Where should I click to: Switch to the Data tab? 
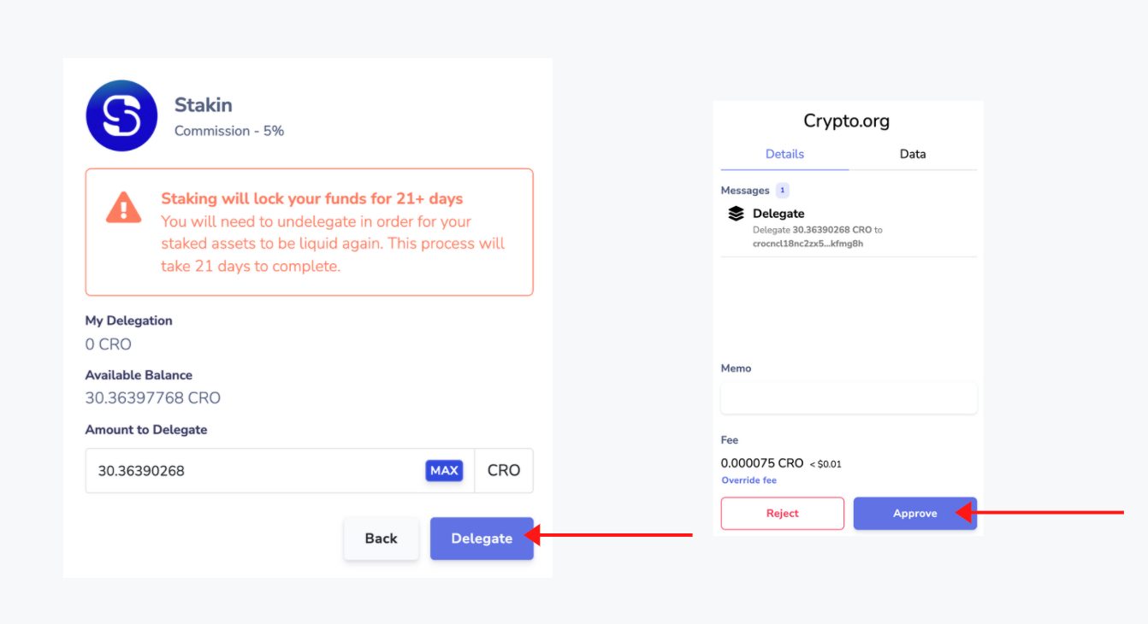tap(913, 155)
